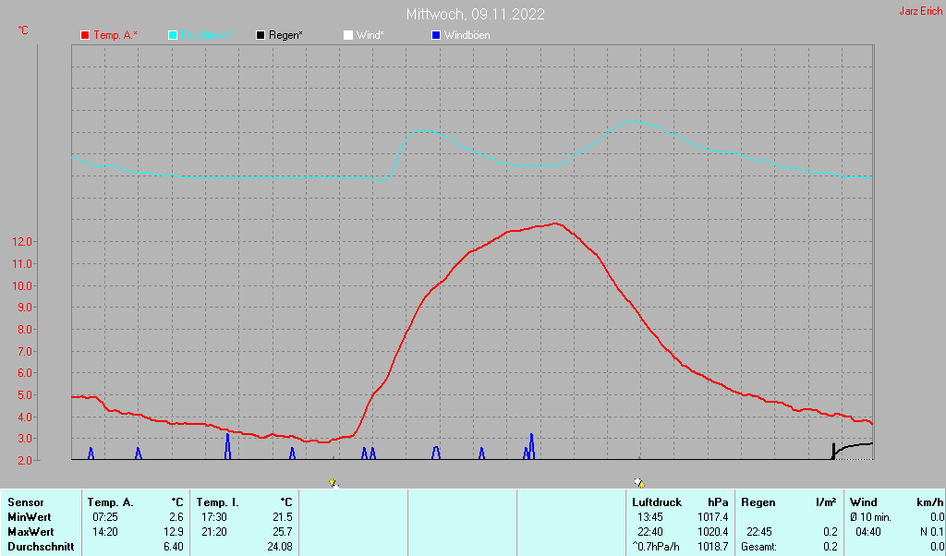Click the 'MinWert' row header

pyautogui.click(x=29, y=517)
